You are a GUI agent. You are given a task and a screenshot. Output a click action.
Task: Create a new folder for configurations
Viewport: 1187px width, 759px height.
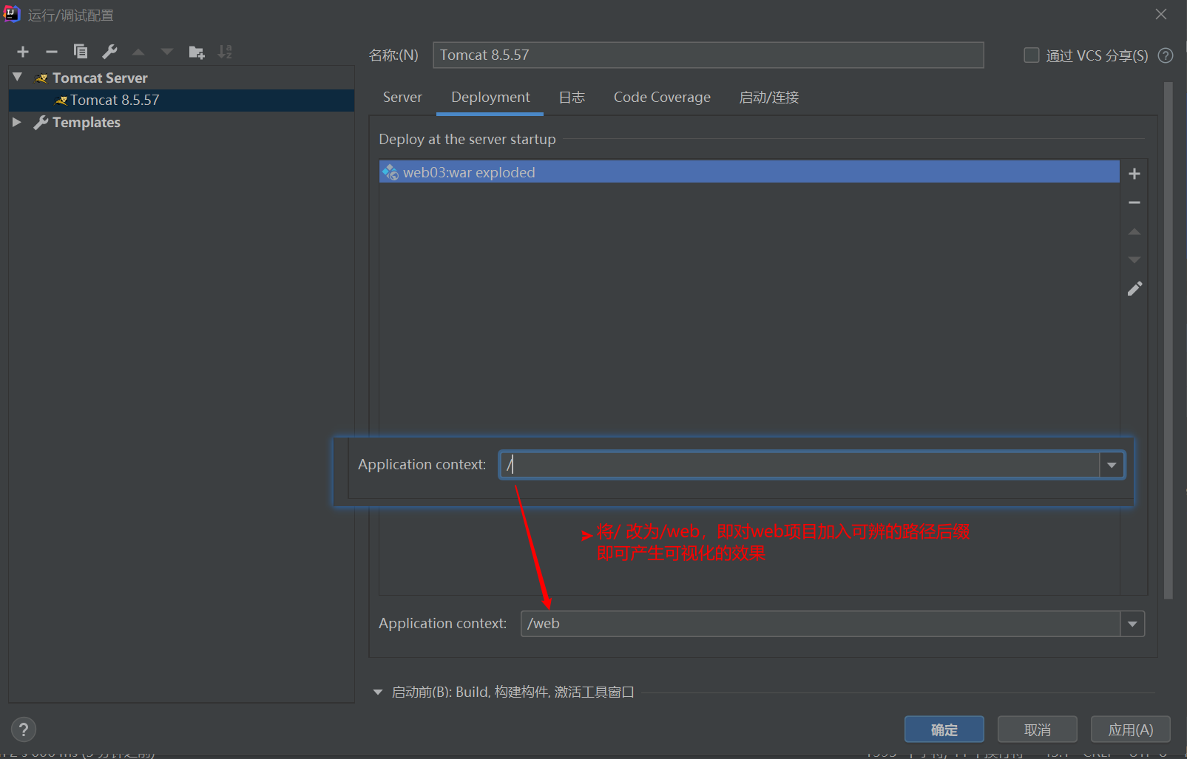[x=196, y=51]
